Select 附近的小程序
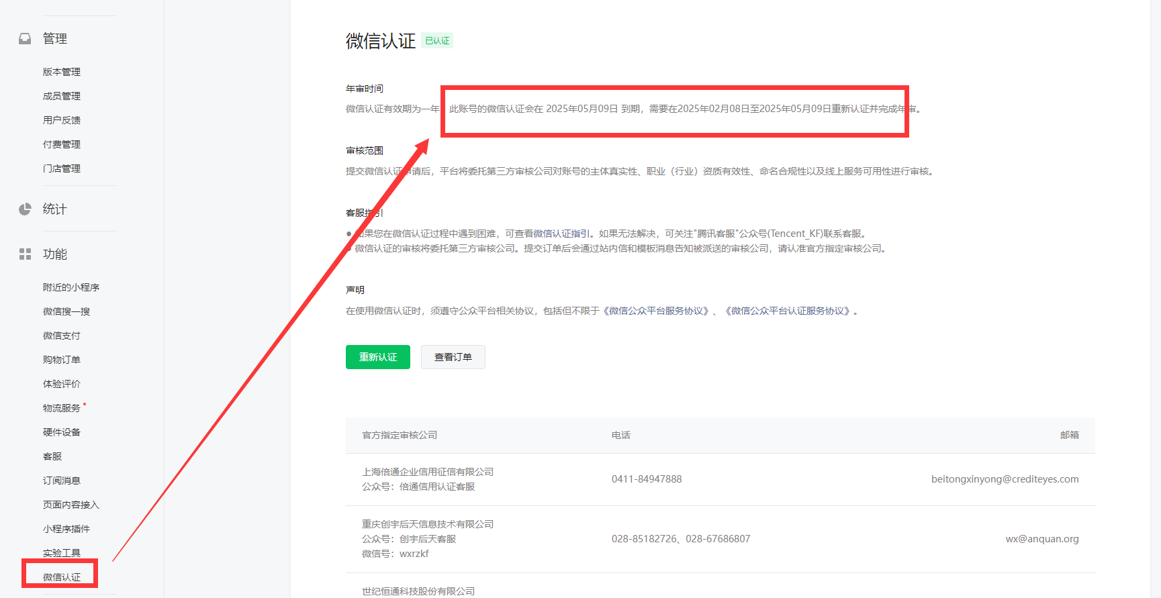This screenshot has height=598, width=1161. tap(71, 287)
